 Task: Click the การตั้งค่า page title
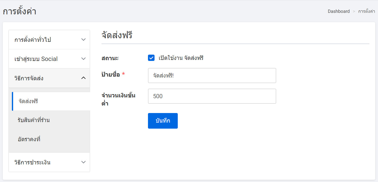point(19,11)
